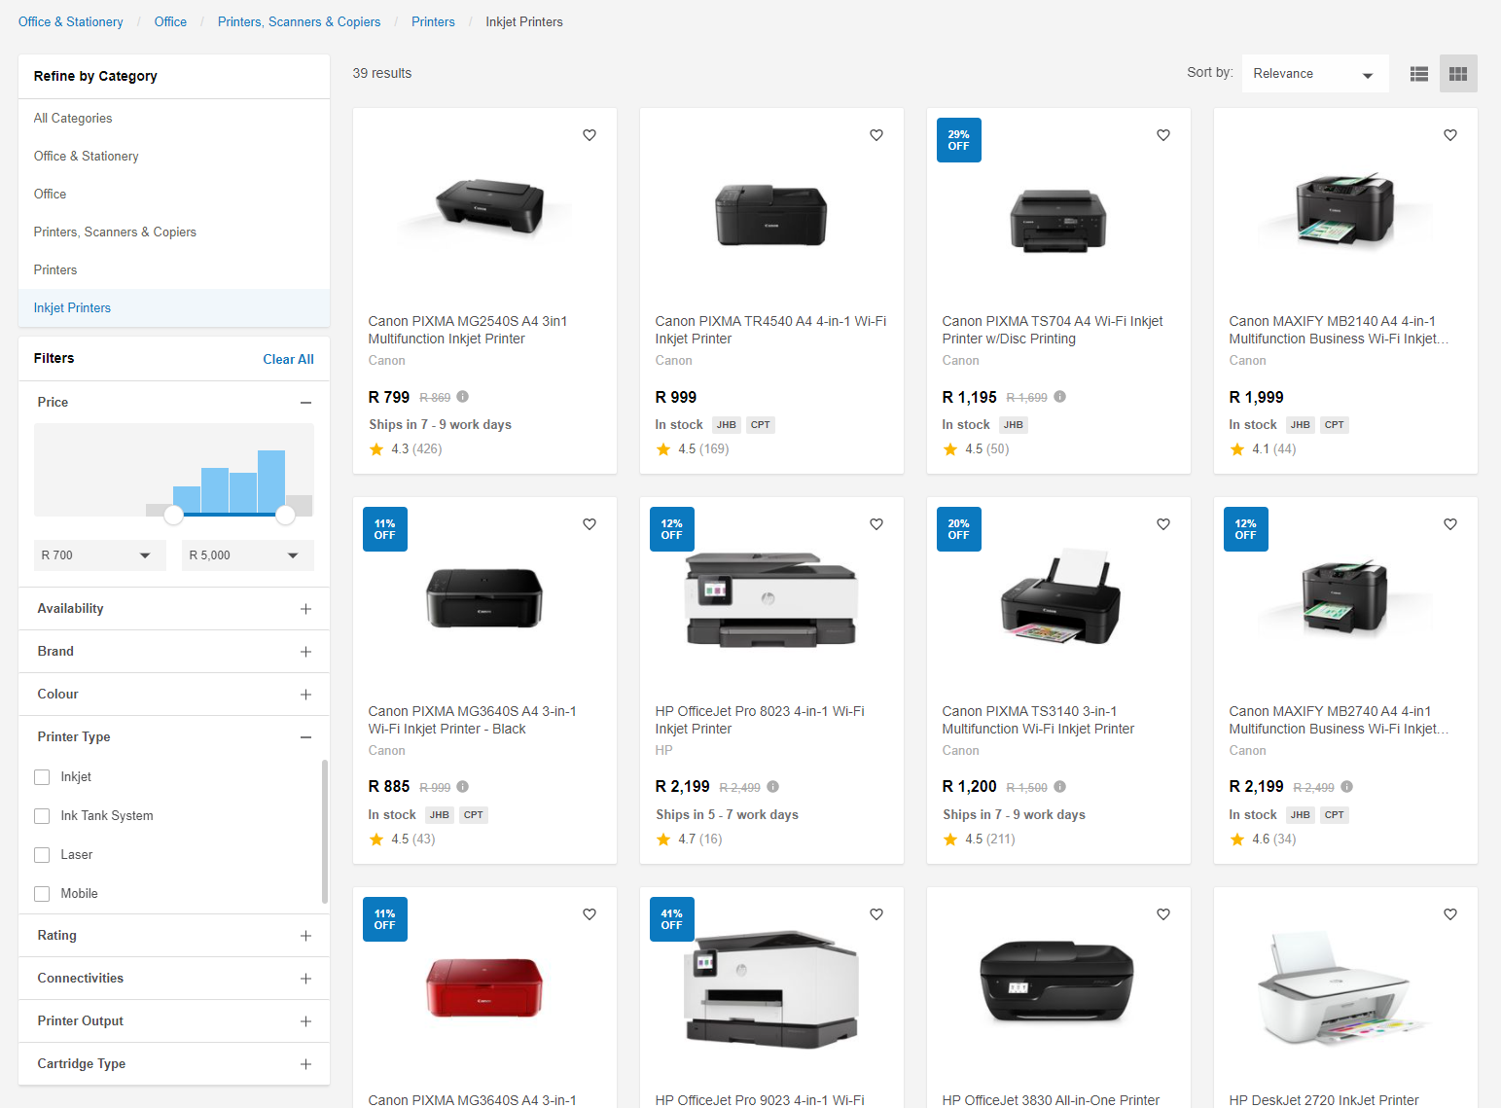Click the minimum price slider handle
Screen dimensions: 1501x1108
173,515
